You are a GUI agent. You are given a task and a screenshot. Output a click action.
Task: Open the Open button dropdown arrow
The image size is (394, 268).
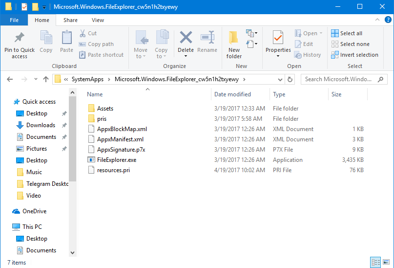[321, 33]
